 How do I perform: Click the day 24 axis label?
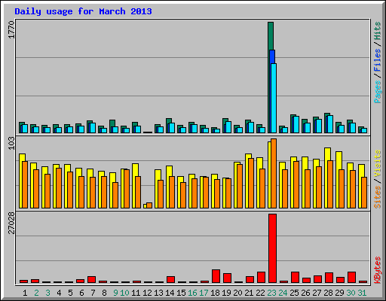click(283, 293)
